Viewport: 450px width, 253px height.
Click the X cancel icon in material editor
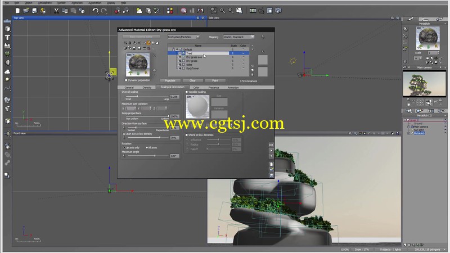[x=271, y=150]
